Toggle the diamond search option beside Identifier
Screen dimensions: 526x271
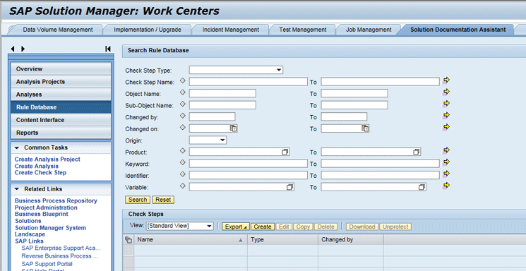pos(182,174)
